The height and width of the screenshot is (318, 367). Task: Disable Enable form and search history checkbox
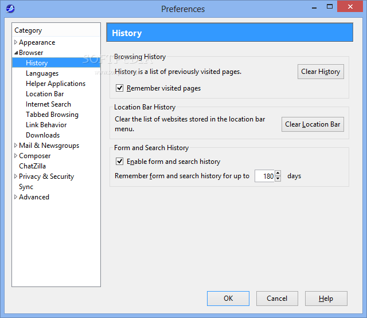click(x=119, y=162)
